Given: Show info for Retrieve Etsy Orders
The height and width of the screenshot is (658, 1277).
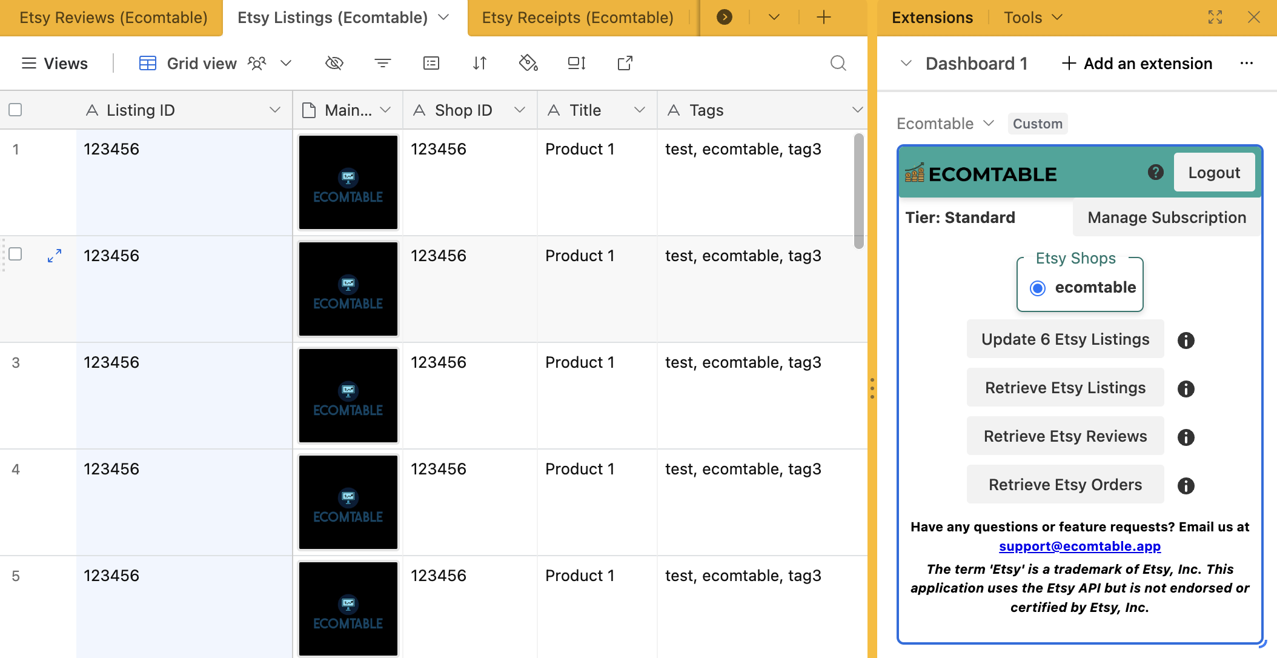Looking at the screenshot, I should tap(1186, 486).
